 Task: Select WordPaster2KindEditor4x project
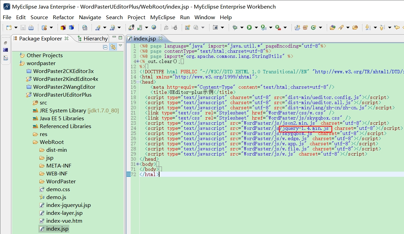66,79
